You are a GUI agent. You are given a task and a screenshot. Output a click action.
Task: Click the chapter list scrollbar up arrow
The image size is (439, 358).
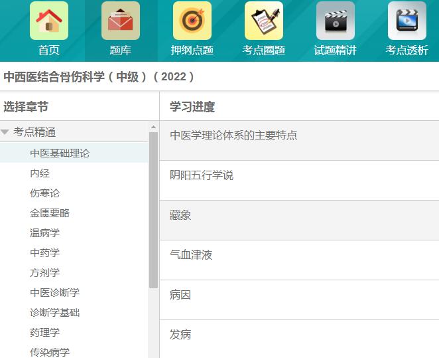(x=153, y=127)
